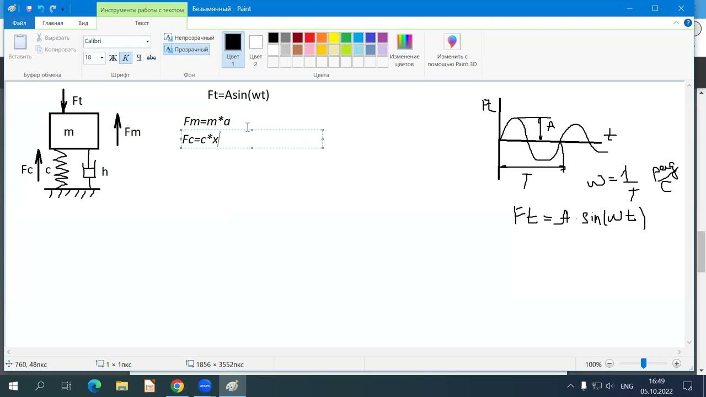Click the horizontal scrollbar left arrow
Viewport: 706px width, 397px height.
coord(8,352)
